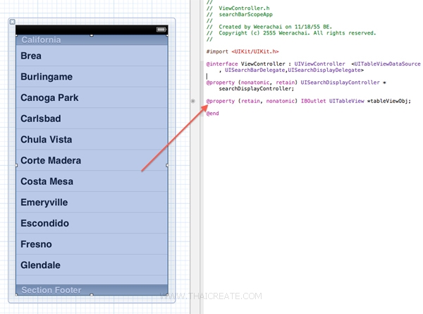Click the right-middle resize handle of table view
The width and height of the screenshot is (423, 314).
click(x=167, y=165)
